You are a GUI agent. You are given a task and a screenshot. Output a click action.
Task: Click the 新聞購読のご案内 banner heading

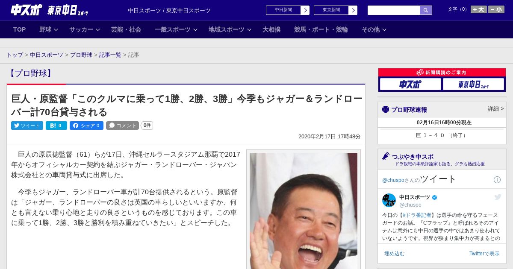coord(442,73)
